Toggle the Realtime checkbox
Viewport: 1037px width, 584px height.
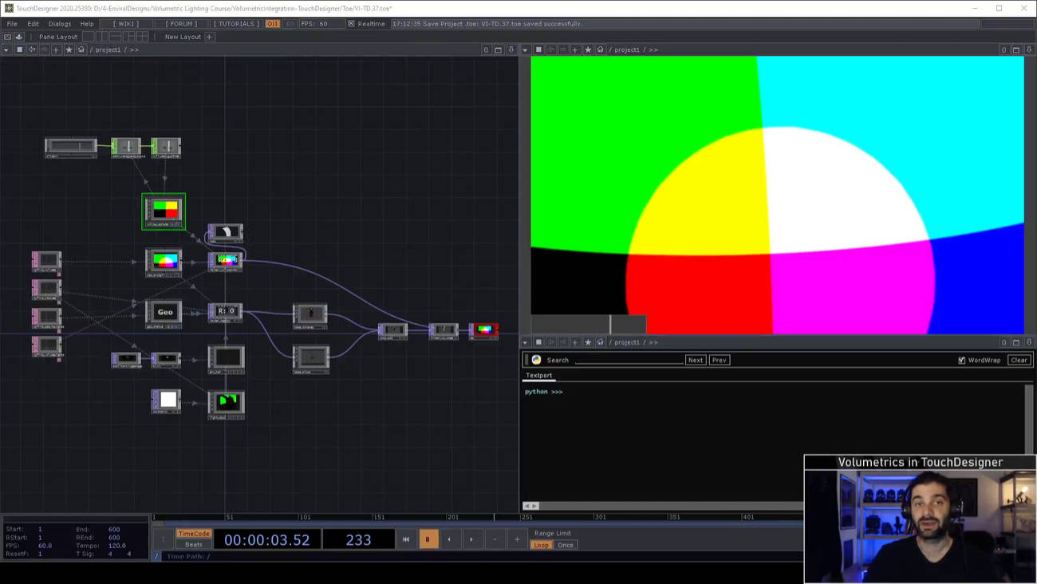coord(351,24)
